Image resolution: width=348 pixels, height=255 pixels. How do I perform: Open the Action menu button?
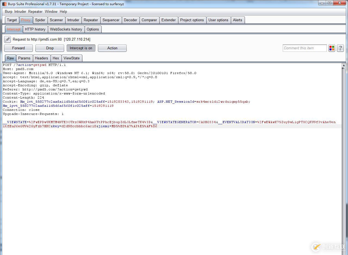point(112,48)
